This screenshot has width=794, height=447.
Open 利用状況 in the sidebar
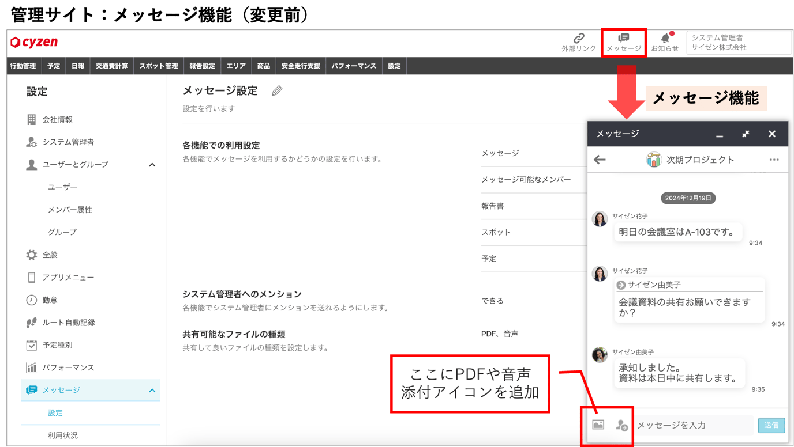coord(63,435)
